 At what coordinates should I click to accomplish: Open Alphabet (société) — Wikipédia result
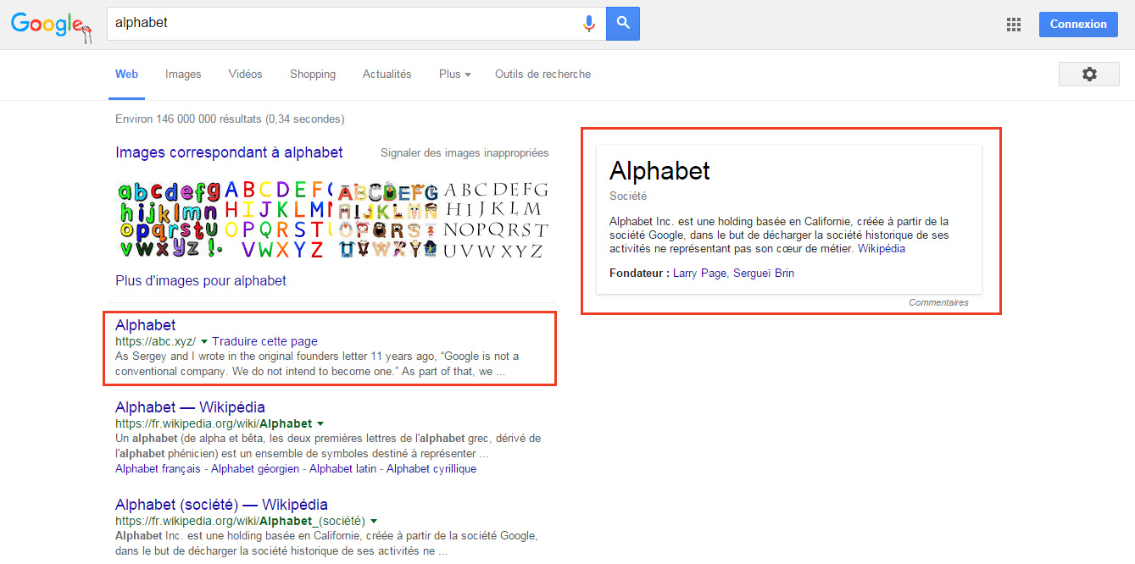[221, 505]
